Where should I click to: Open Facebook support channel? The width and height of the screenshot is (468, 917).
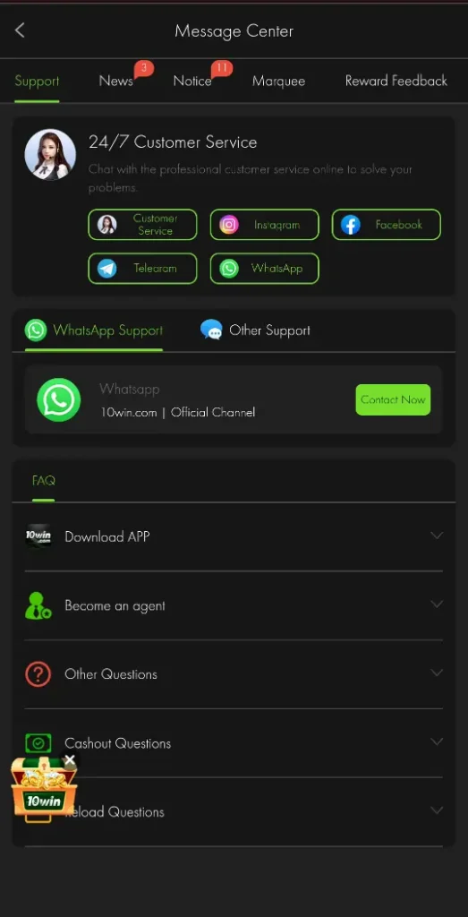[x=387, y=225]
